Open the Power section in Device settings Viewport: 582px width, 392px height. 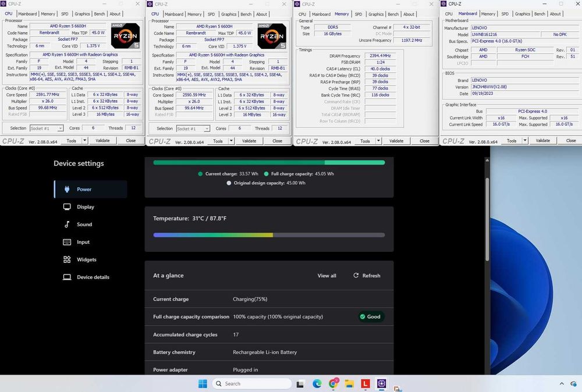pos(91,189)
